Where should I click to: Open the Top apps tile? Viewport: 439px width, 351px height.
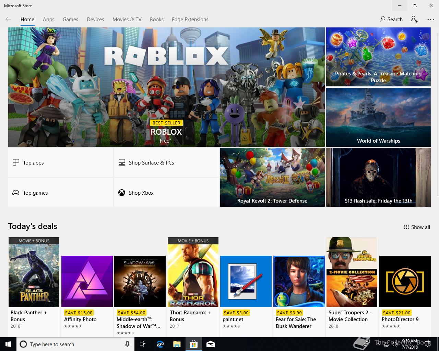(x=60, y=162)
